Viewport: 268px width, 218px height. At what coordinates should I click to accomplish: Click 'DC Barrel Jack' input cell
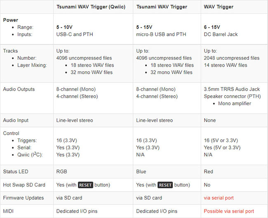(x=221, y=34)
